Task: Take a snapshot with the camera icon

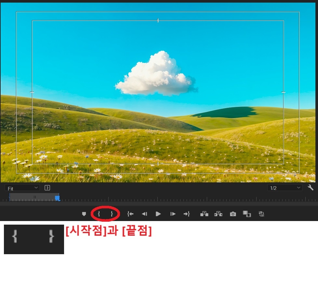Action: point(232,214)
